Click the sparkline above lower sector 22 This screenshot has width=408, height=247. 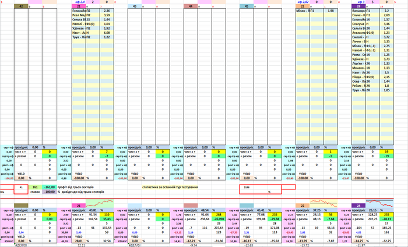coord(323,203)
